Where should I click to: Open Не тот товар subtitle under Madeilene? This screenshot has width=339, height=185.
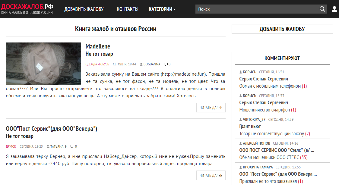(99, 54)
